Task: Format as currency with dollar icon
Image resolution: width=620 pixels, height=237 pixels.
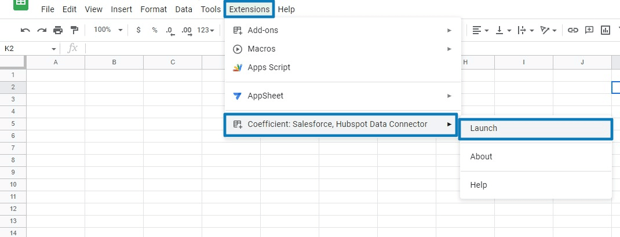Action: [x=138, y=30]
